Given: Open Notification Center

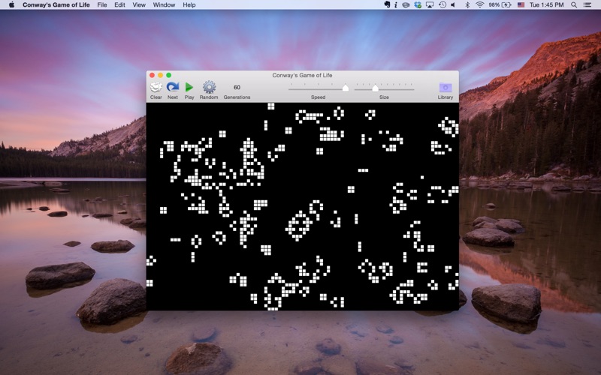Looking at the screenshot, I should (587, 4).
